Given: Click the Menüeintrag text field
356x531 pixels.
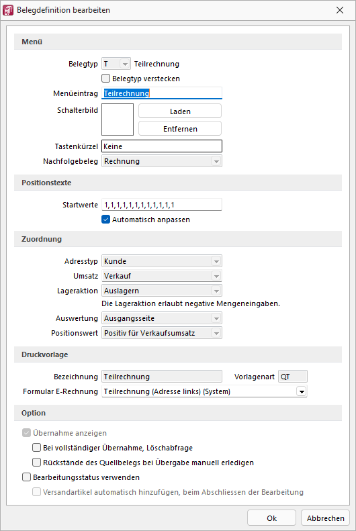Looking at the screenshot, I should point(162,93).
